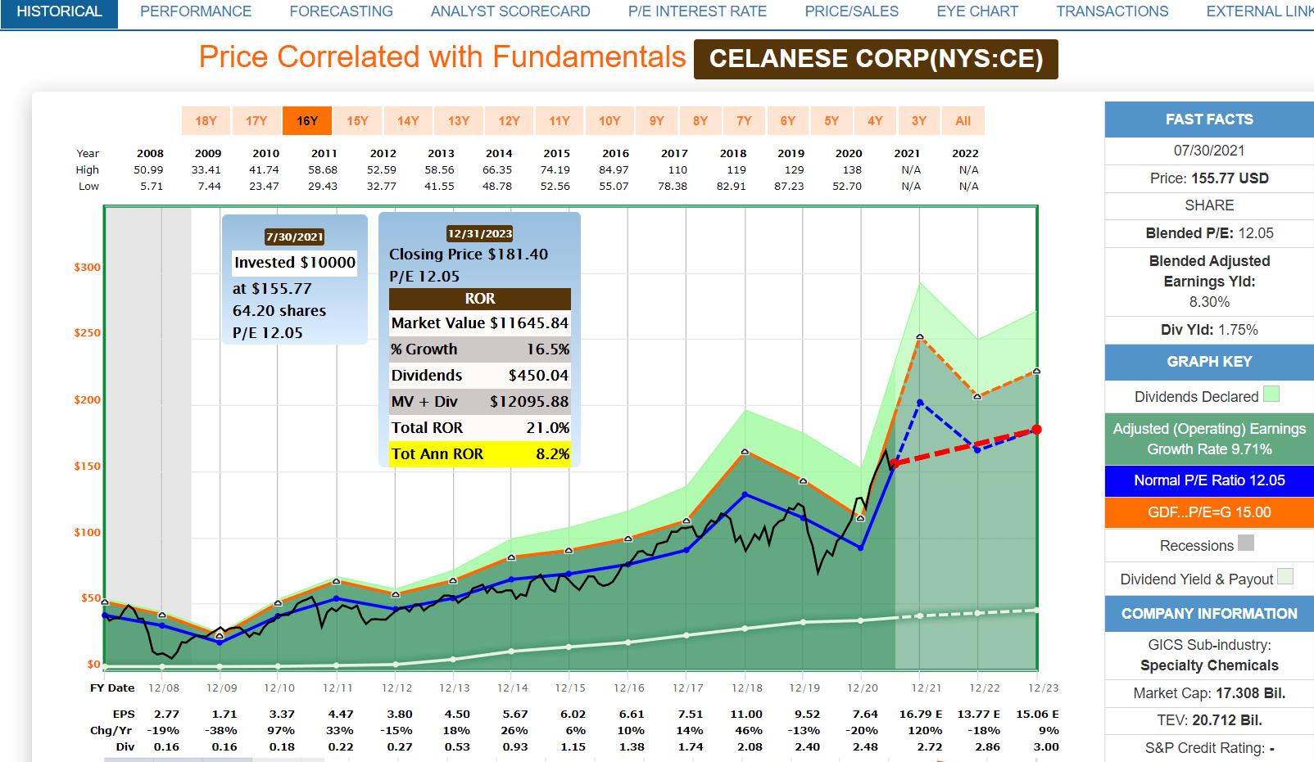
Task: Open the FORECASTING tab
Action: (342, 12)
